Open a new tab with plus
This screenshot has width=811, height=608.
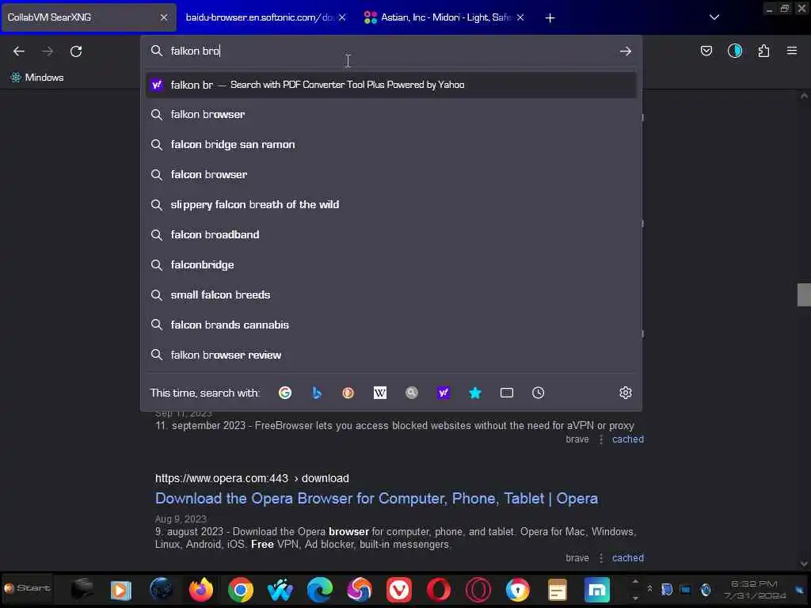[x=550, y=18]
